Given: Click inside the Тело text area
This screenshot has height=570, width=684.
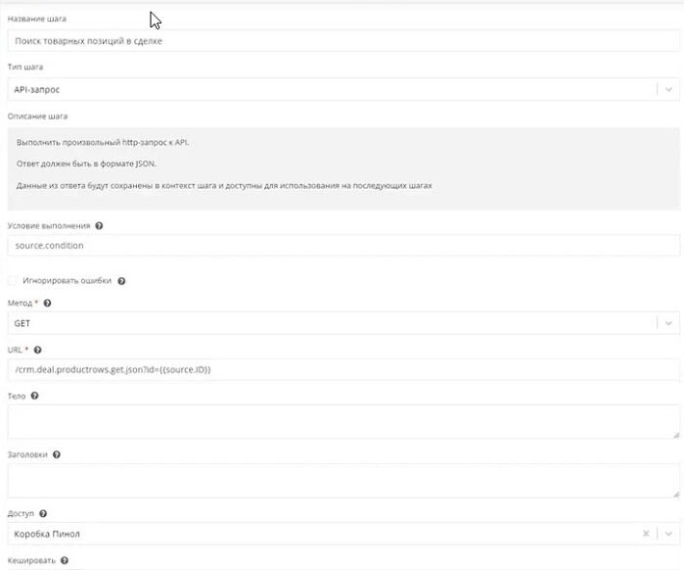Looking at the screenshot, I should pyautogui.click(x=333, y=421).
